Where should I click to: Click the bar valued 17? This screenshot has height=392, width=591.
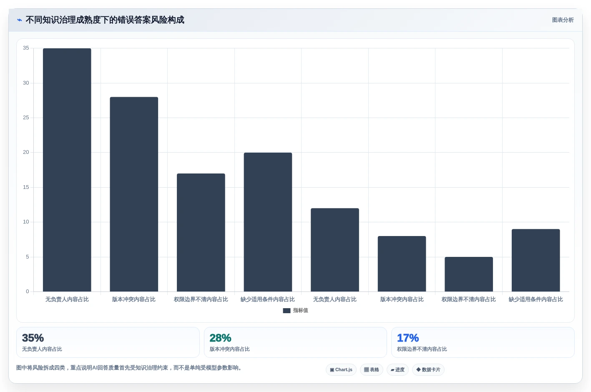click(x=201, y=232)
